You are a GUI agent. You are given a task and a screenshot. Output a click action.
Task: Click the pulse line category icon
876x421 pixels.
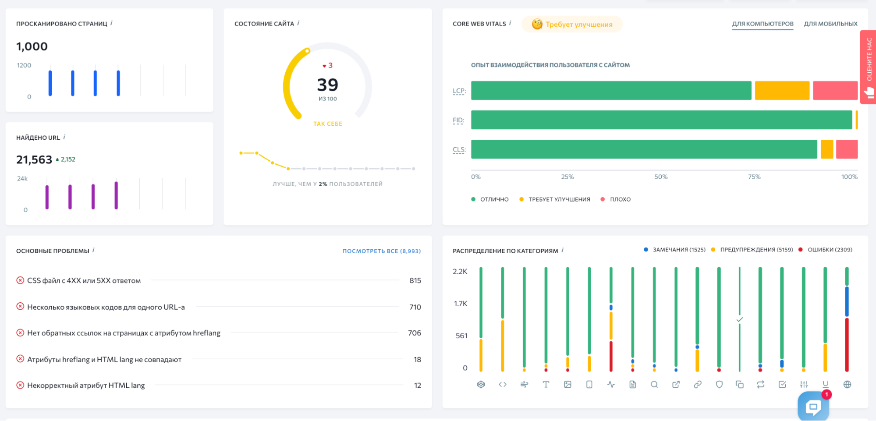coord(611,385)
